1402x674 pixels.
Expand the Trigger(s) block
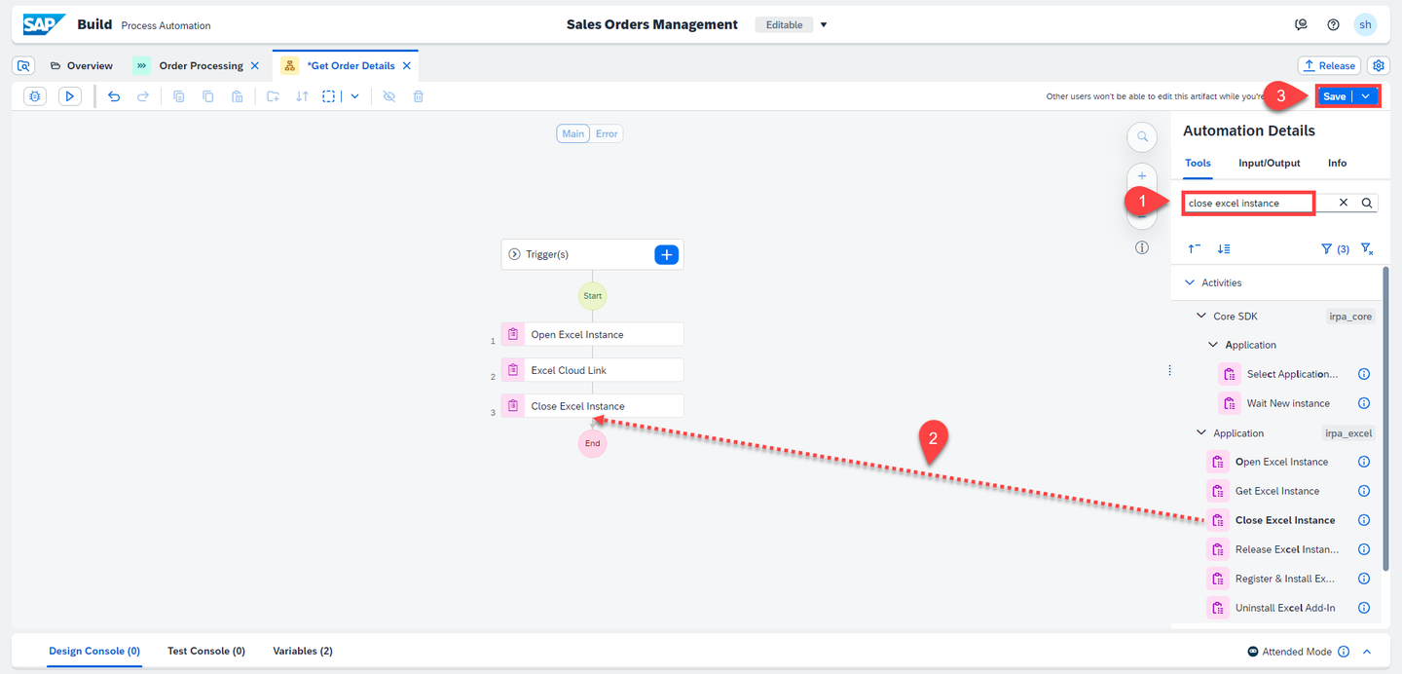point(515,254)
